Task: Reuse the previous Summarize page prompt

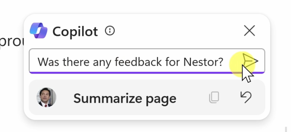Action: pyautogui.click(x=246, y=97)
